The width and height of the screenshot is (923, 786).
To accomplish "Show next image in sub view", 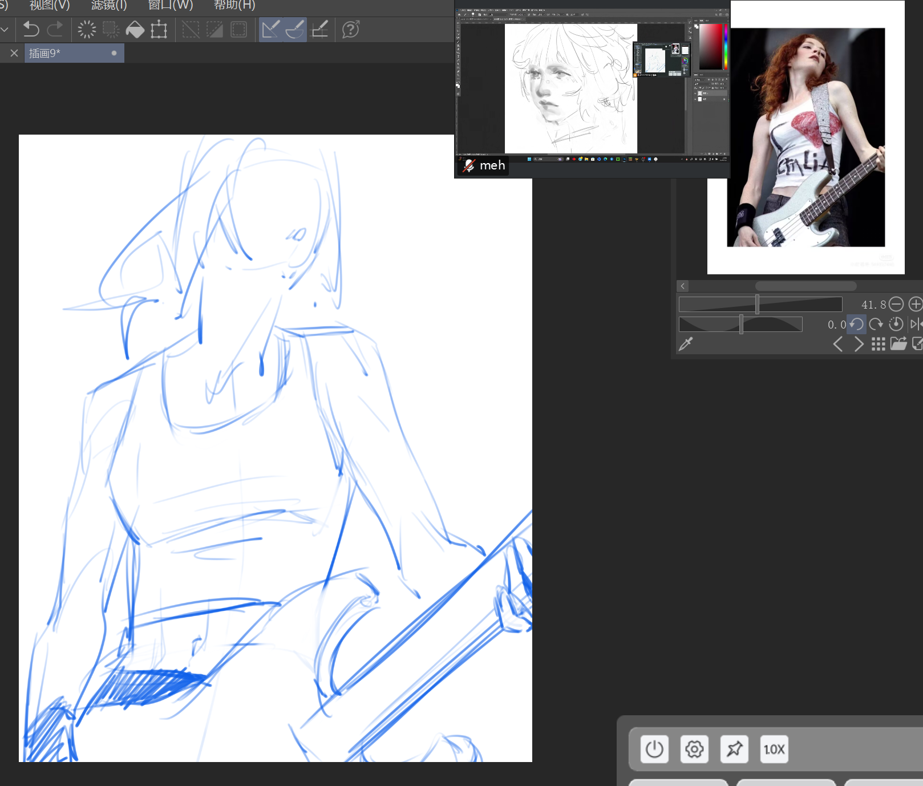I will click(x=859, y=343).
